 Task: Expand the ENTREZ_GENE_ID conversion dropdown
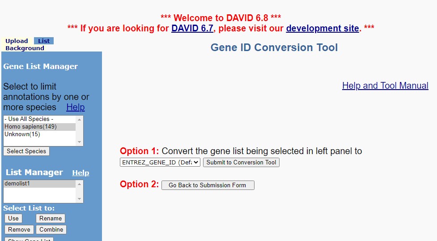tap(160, 162)
